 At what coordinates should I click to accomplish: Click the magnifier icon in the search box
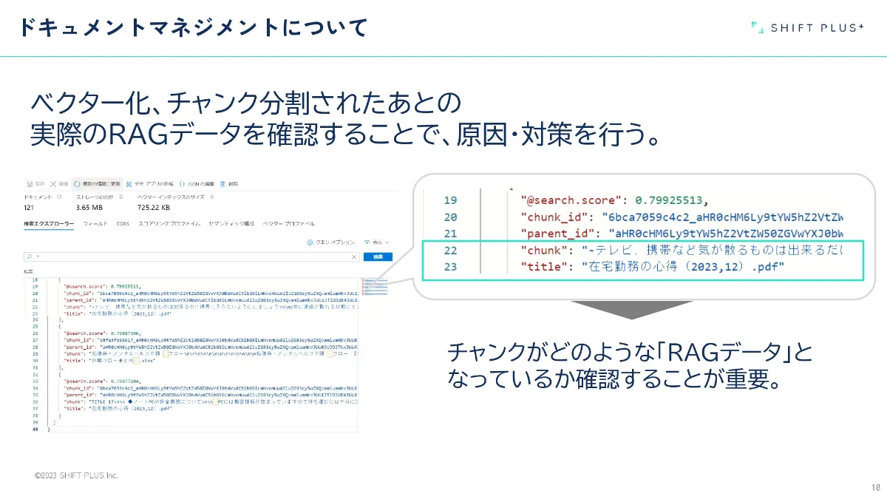pyautogui.click(x=30, y=257)
